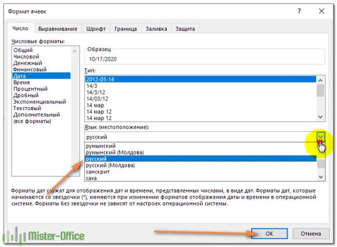The width and height of the screenshot is (337, 247).
Task: Expand the Язык (местоположение) dropdown arrow
Action: [320, 136]
